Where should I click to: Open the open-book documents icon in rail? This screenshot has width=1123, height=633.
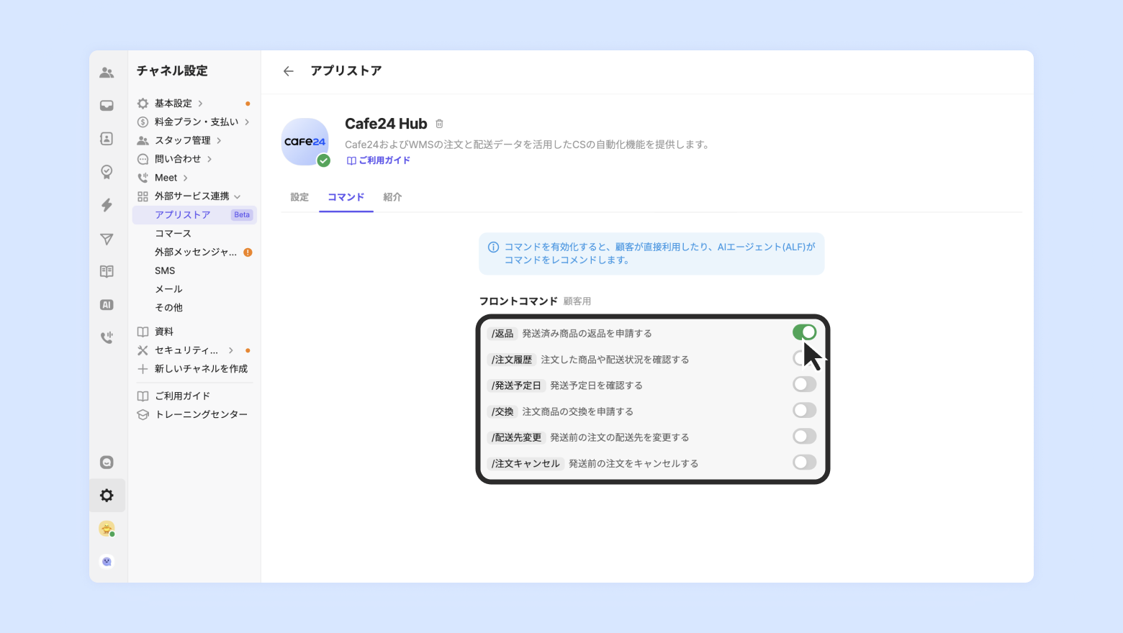pos(107,271)
